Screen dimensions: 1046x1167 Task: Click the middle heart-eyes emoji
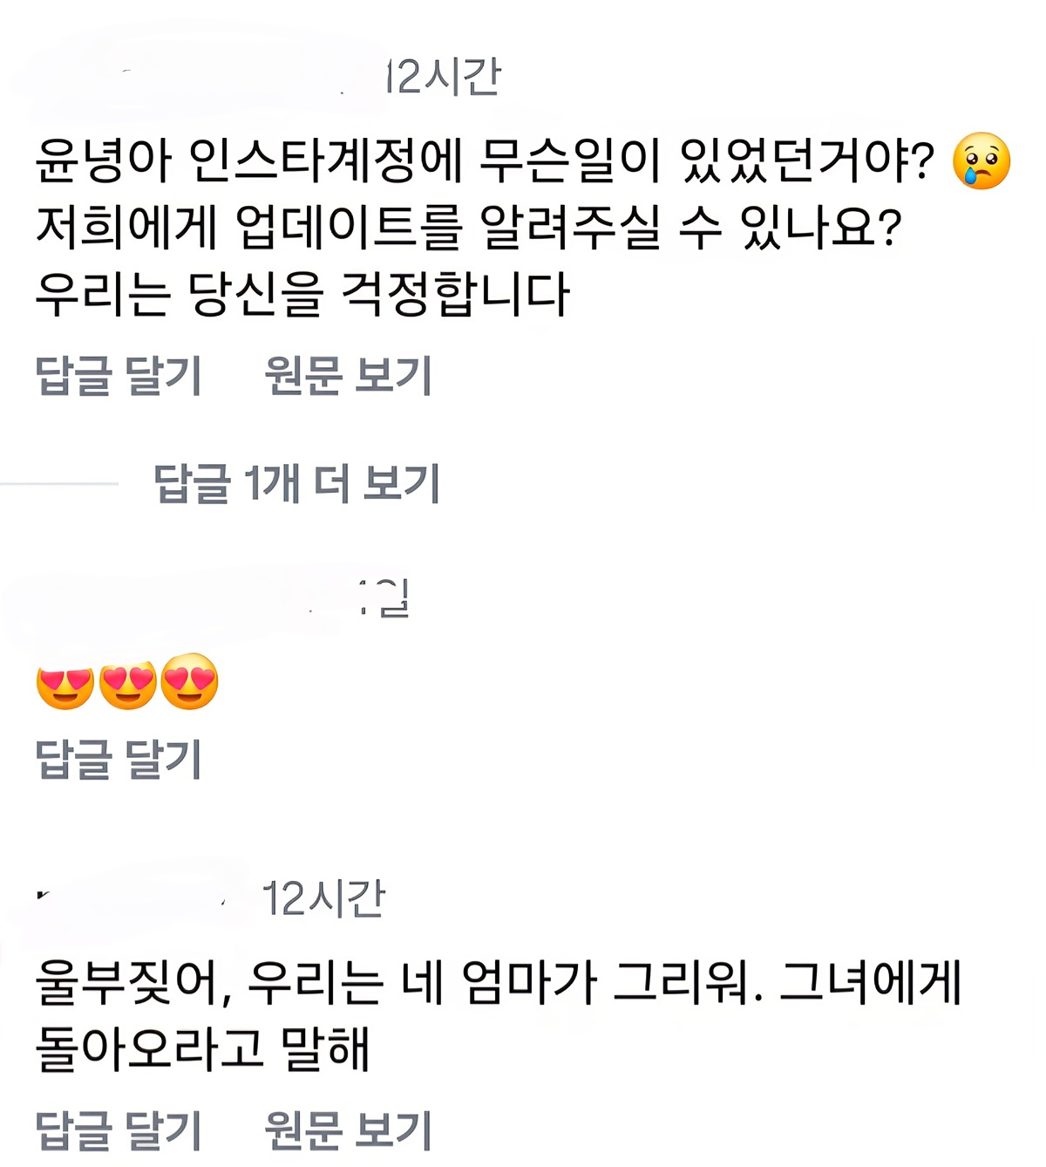click(128, 683)
